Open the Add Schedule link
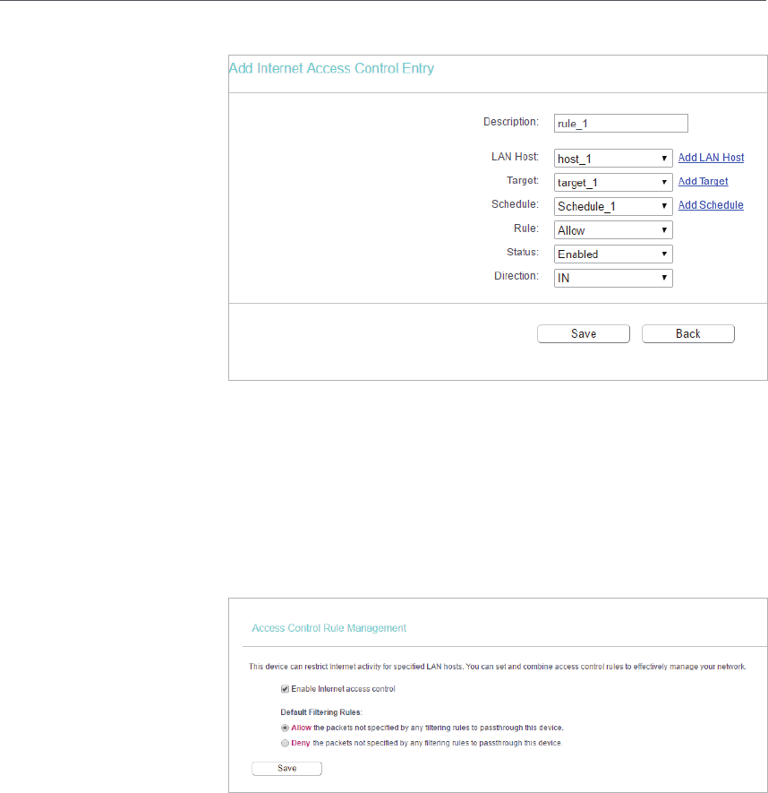The height and width of the screenshot is (793, 768). click(x=711, y=205)
